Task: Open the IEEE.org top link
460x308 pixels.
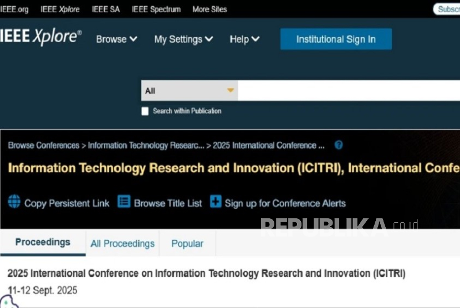Action: pos(14,9)
